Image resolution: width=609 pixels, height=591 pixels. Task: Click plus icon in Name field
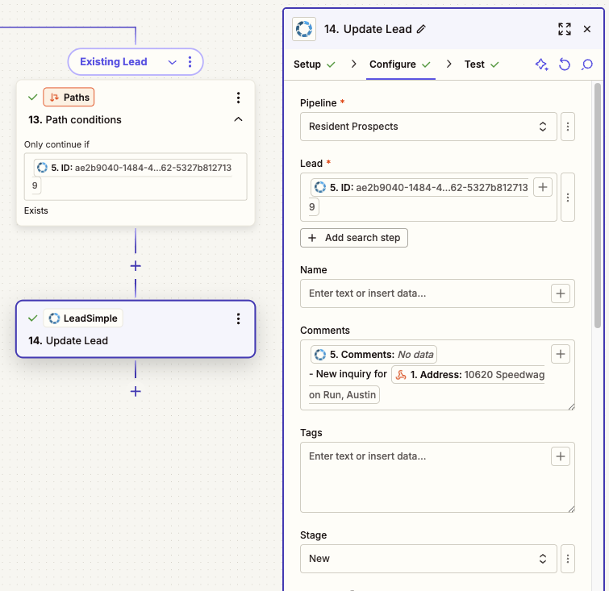point(561,293)
